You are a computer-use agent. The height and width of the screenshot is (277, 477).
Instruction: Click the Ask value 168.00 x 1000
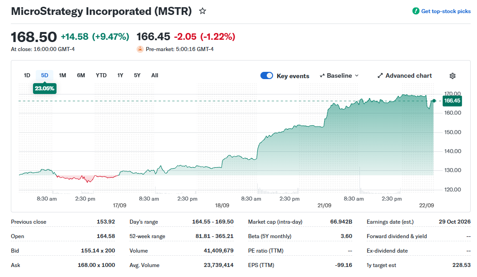96,265
